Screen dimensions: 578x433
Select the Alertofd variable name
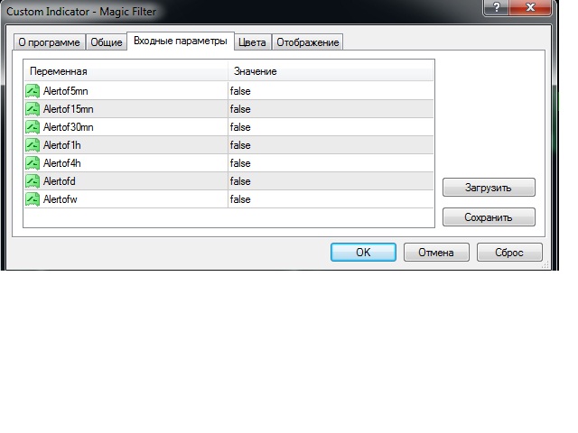(60, 181)
